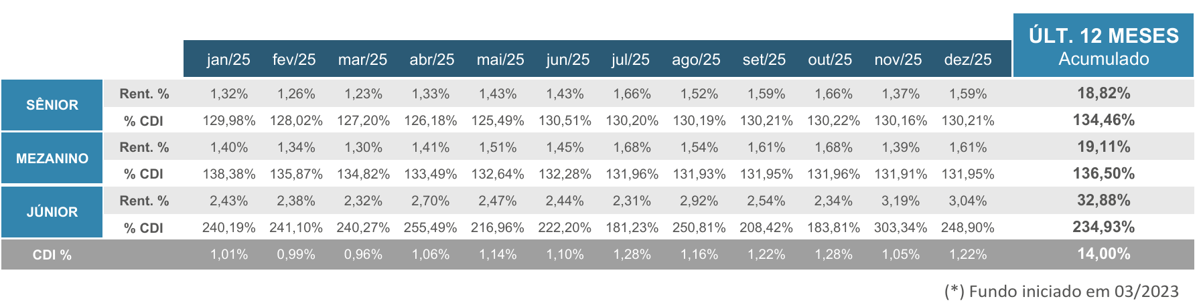
Task: Click the CDI % row label
Action: coord(52,255)
